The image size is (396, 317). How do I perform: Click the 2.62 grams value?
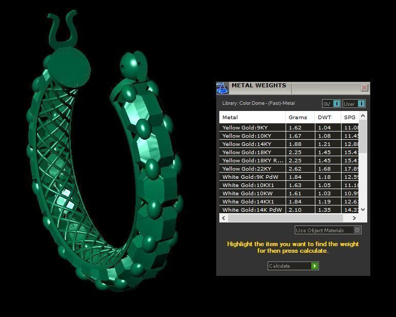pos(295,169)
